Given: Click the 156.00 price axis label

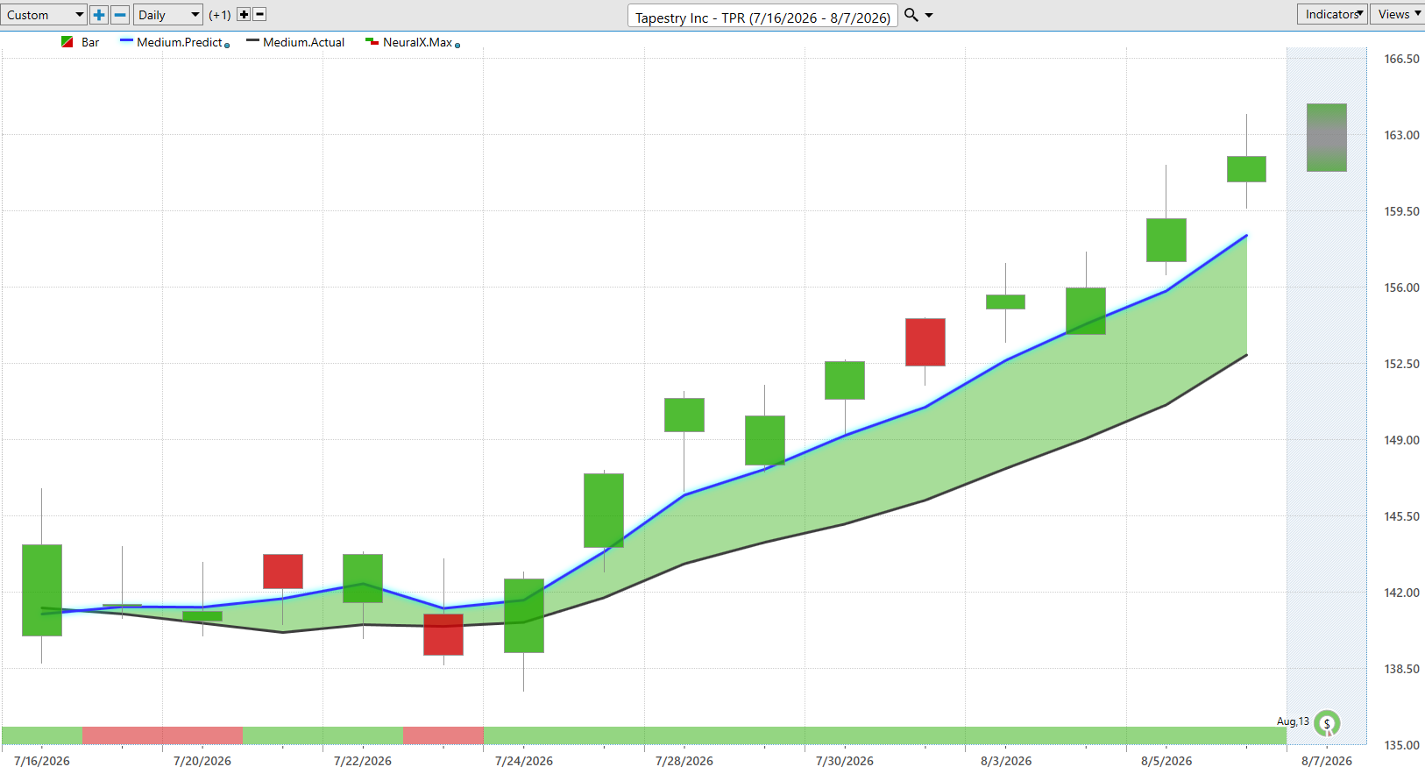Looking at the screenshot, I should tap(1401, 288).
